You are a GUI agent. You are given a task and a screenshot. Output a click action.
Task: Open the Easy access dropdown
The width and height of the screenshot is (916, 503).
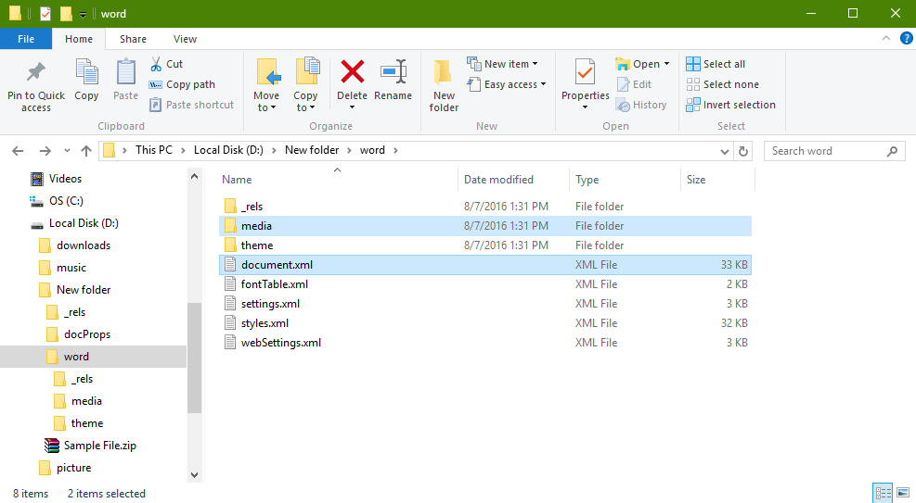pyautogui.click(x=507, y=84)
